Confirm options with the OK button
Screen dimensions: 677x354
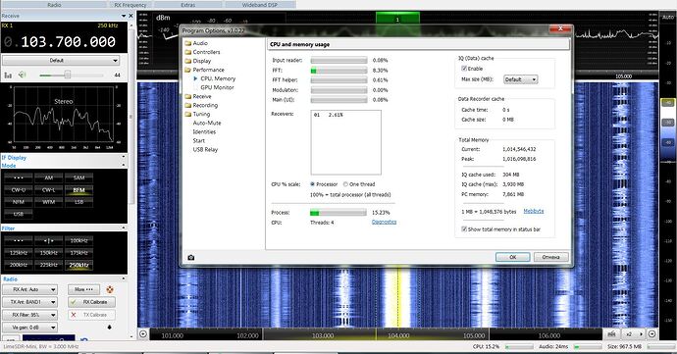point(512,257)
